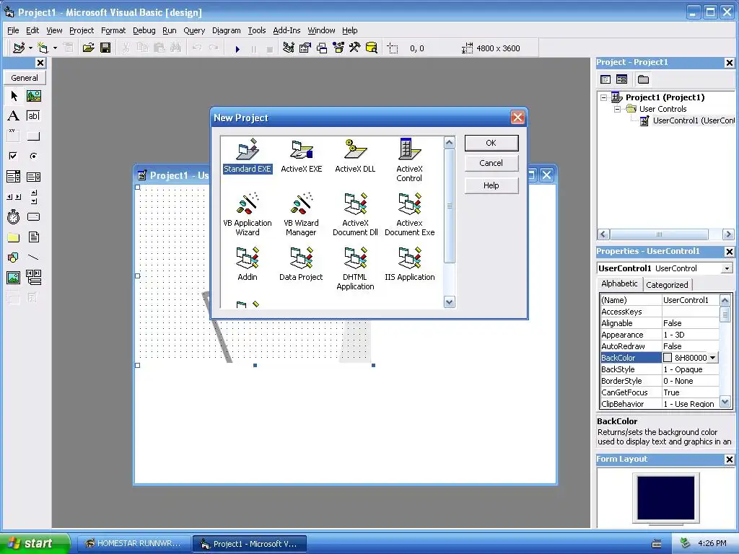Choose ActiveX EXE project icon

point(301,157)
